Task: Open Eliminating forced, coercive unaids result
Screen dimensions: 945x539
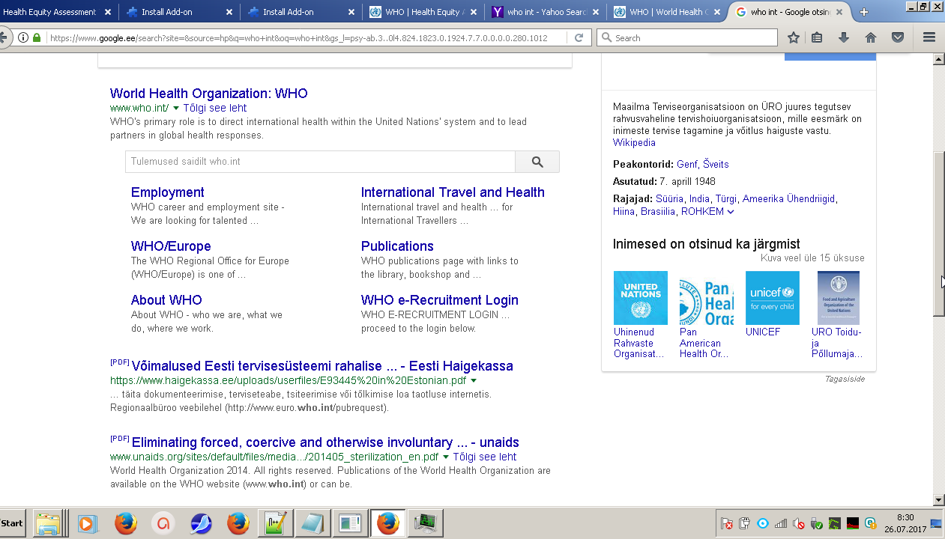Action: tap(325, 442)
